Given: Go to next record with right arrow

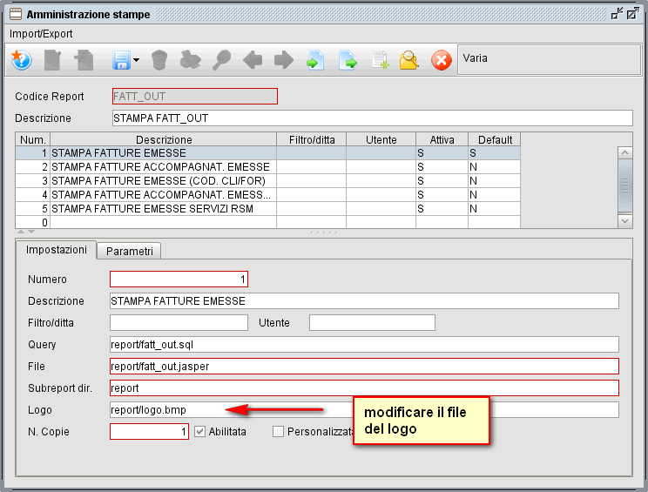Looking at the screenshot, I should point(283,60).
